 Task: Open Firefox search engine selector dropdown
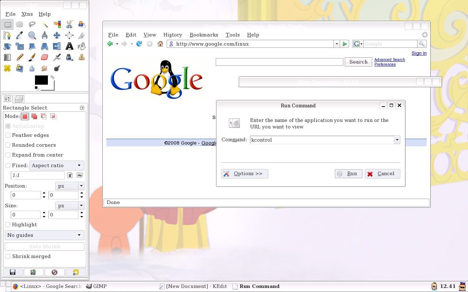point(358,44)
